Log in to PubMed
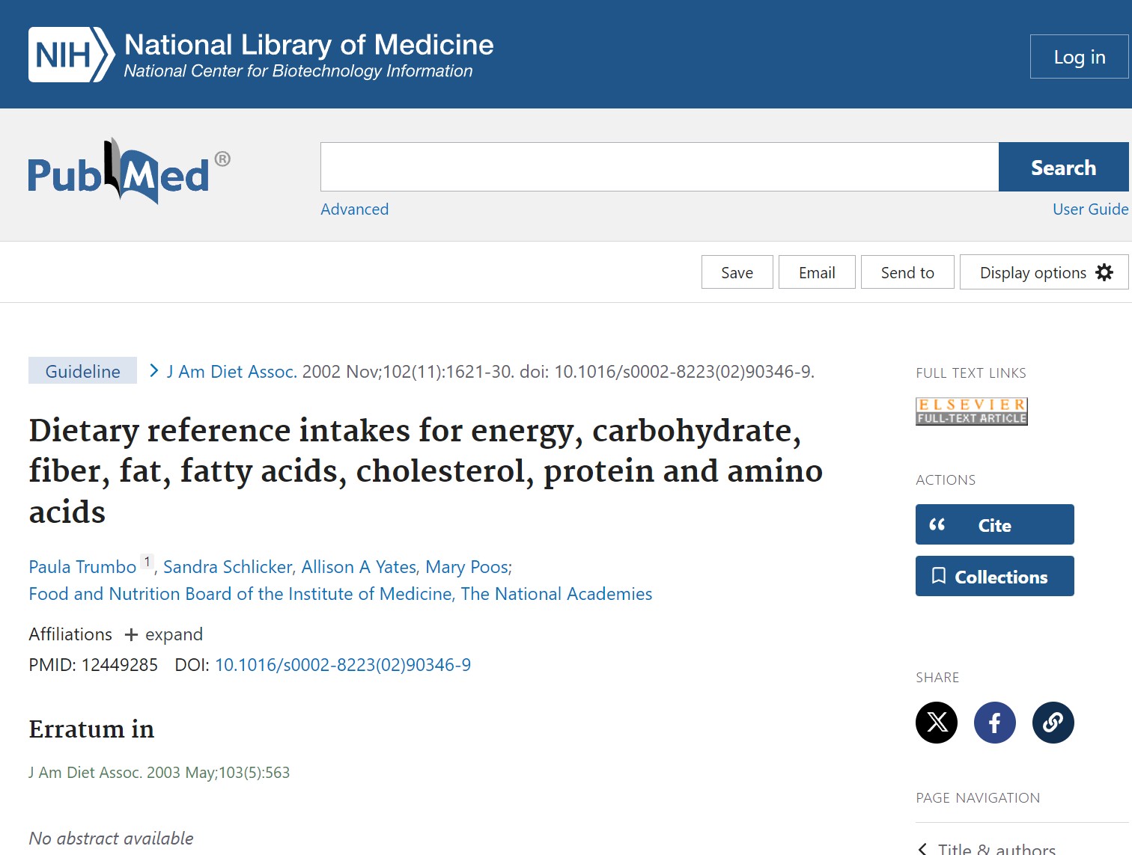The image size is (1132, 855). coord(1079,56)
